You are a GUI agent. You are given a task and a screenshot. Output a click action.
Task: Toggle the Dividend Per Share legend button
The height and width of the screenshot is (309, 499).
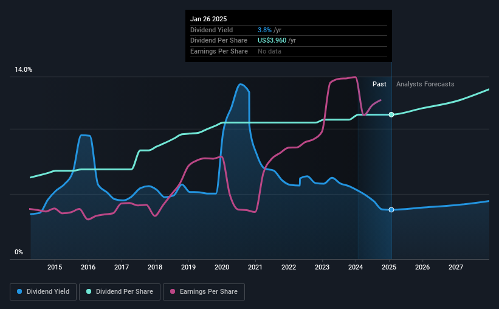click(120, 292)
